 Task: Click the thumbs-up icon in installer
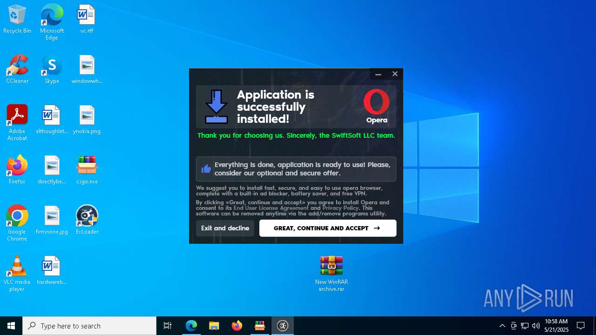206,168
